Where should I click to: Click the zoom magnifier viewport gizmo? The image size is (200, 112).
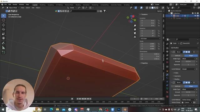[x=135, y=26]
